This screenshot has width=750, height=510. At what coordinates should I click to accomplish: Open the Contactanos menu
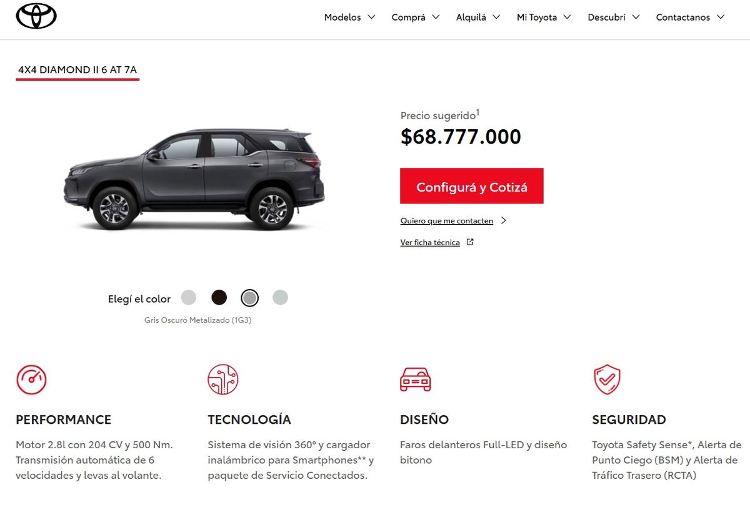690,17
